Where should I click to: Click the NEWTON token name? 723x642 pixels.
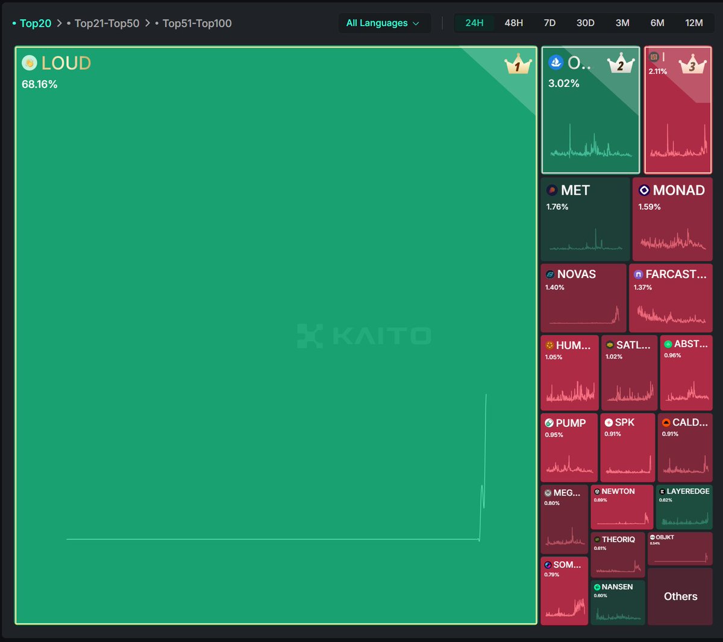pos(618,491)
